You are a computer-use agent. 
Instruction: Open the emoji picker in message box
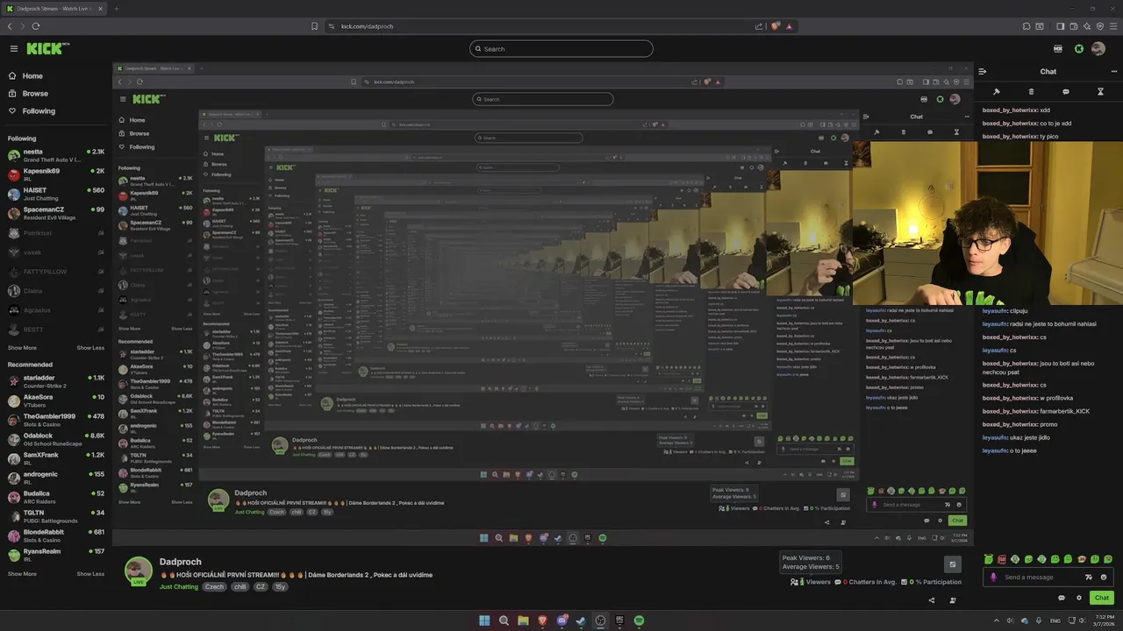click(1104, 577)
